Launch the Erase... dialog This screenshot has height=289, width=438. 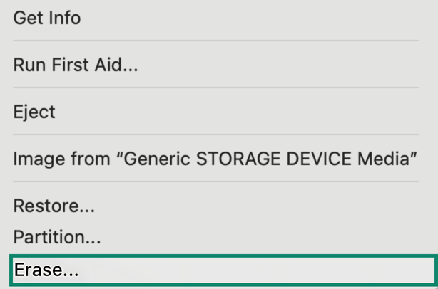coord(47,270)
